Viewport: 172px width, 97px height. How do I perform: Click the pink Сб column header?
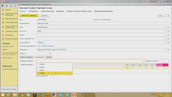point(159,65)
